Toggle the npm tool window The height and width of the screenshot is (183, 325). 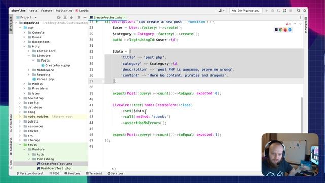[11, 164]
